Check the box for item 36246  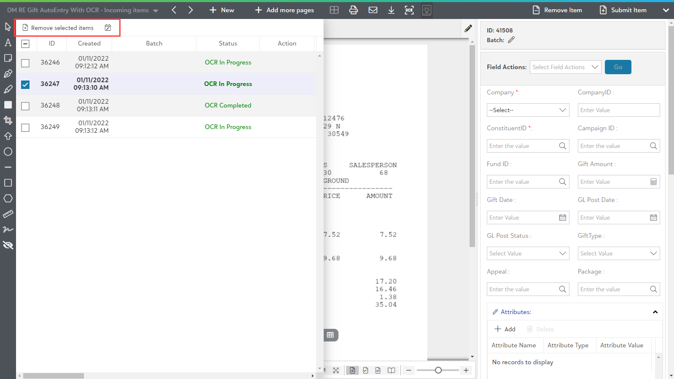25,63
